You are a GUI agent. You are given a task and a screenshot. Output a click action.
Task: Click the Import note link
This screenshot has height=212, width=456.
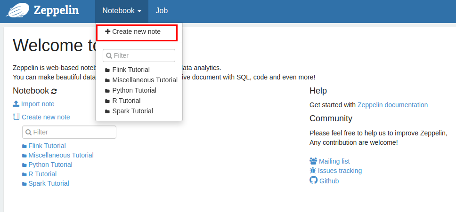pyautogui.click(x=38, y=104)
